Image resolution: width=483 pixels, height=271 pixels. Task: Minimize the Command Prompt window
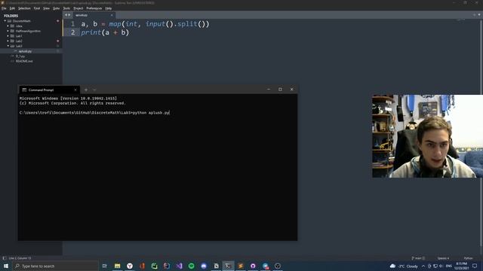[x=269, y=90]
